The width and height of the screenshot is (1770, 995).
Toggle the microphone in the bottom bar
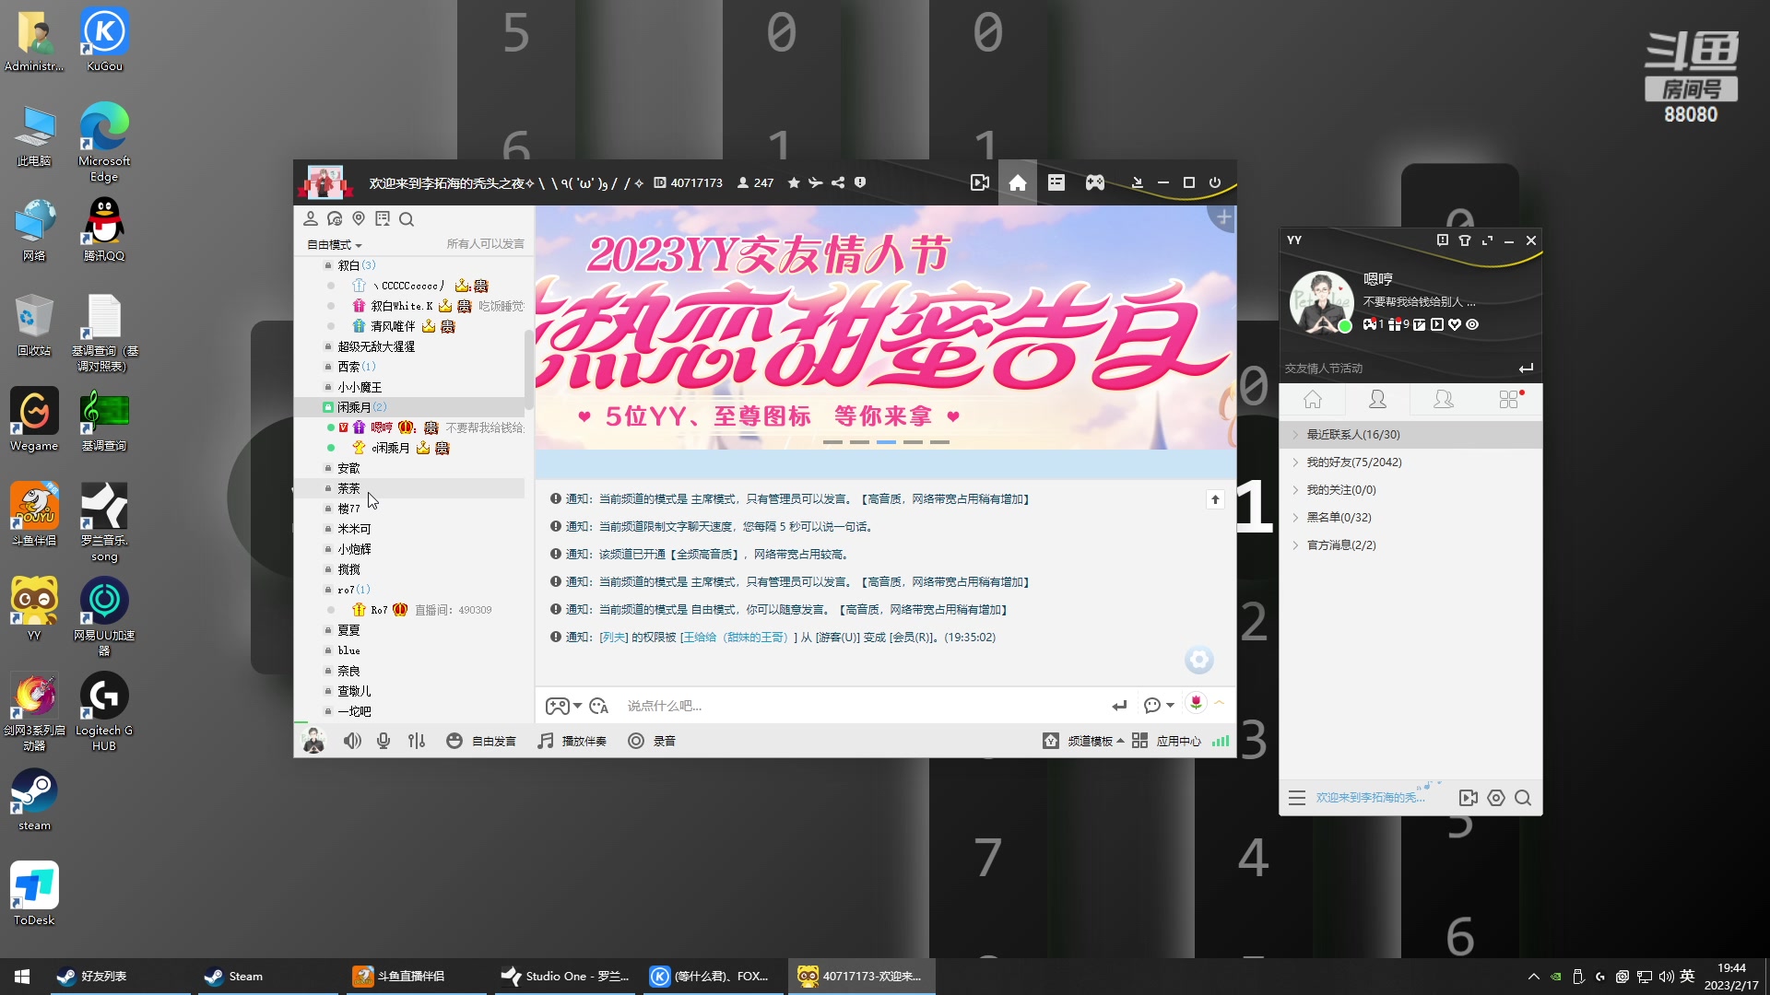[383, 740]
